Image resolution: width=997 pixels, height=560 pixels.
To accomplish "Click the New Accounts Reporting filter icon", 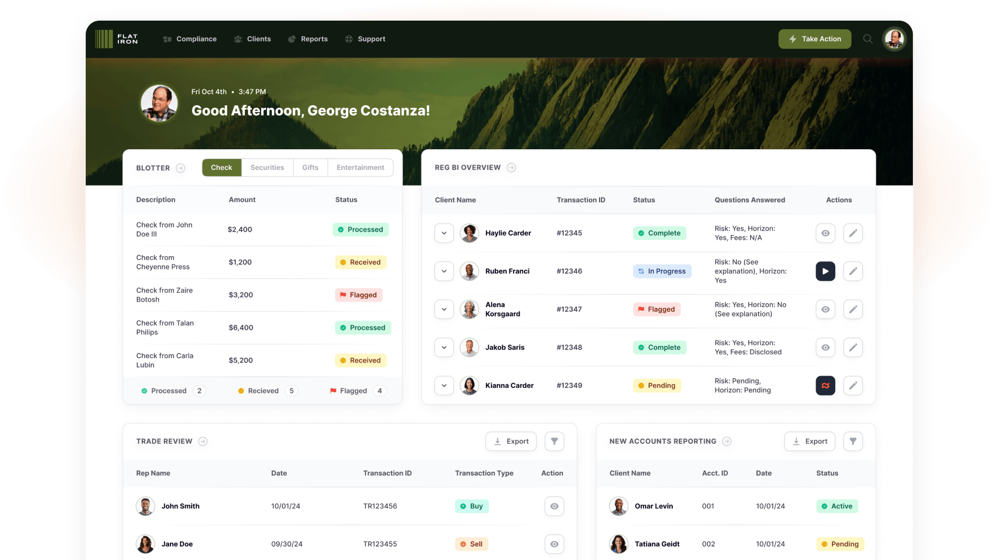I will pos(853,442).
